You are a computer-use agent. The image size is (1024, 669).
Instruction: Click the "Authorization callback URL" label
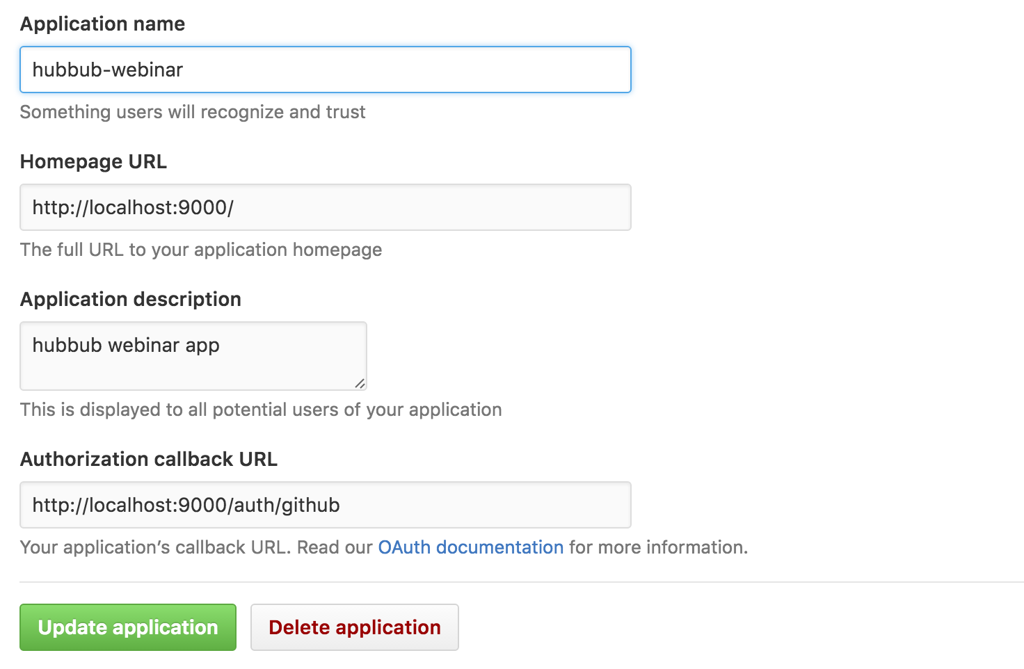(x=148, y=459)
